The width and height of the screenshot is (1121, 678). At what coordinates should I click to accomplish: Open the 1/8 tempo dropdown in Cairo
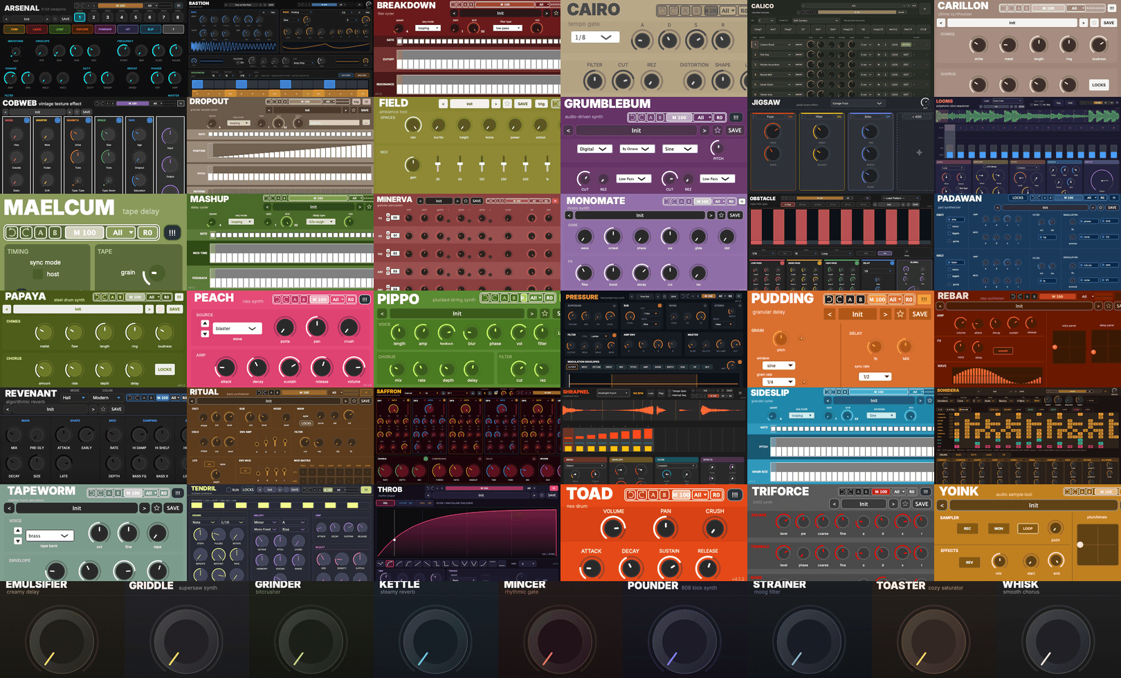tap(594, 37)
